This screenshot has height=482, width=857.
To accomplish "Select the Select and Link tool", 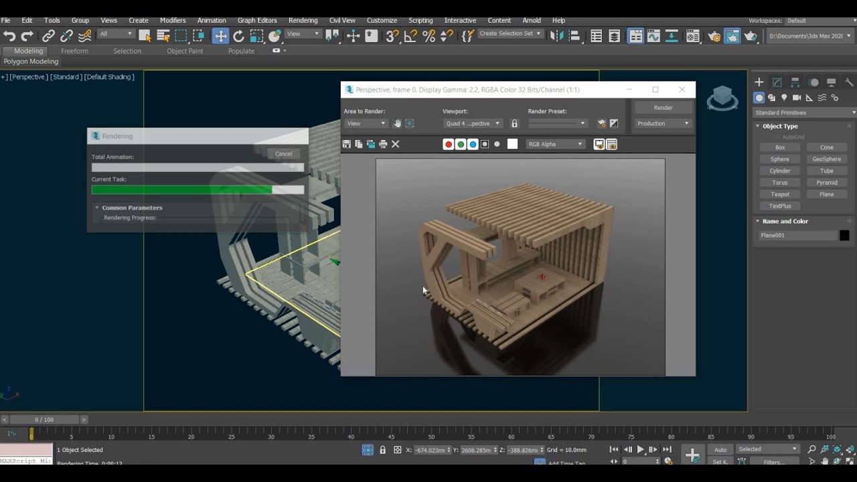I will pyautogui.click(x=48, y=36).
